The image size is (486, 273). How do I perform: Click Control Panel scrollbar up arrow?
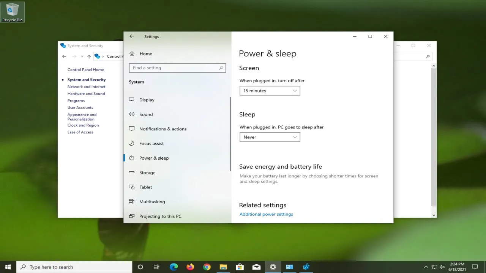coord(434,66)
